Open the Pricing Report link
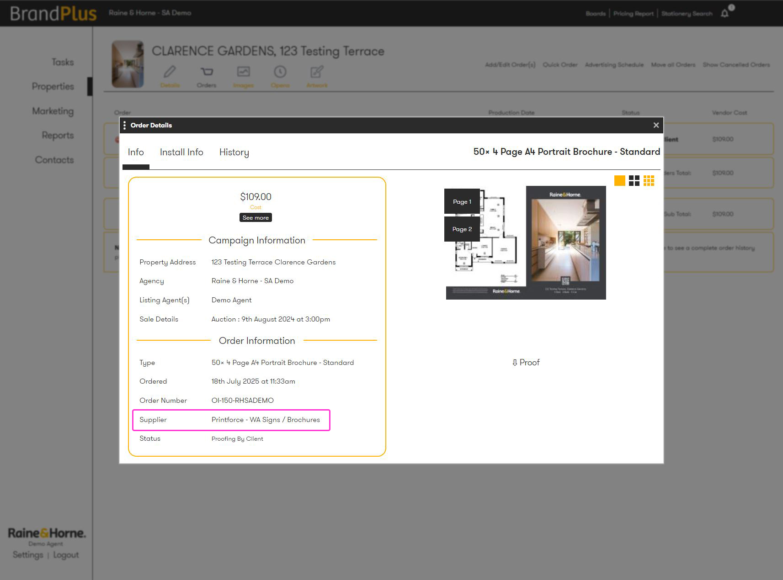783x580 pixels. pos(633,14)
